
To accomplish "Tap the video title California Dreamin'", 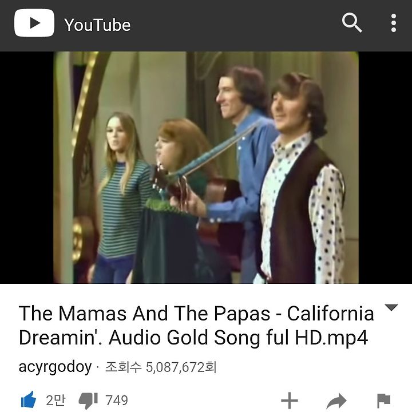I will (x=196, y=325).
